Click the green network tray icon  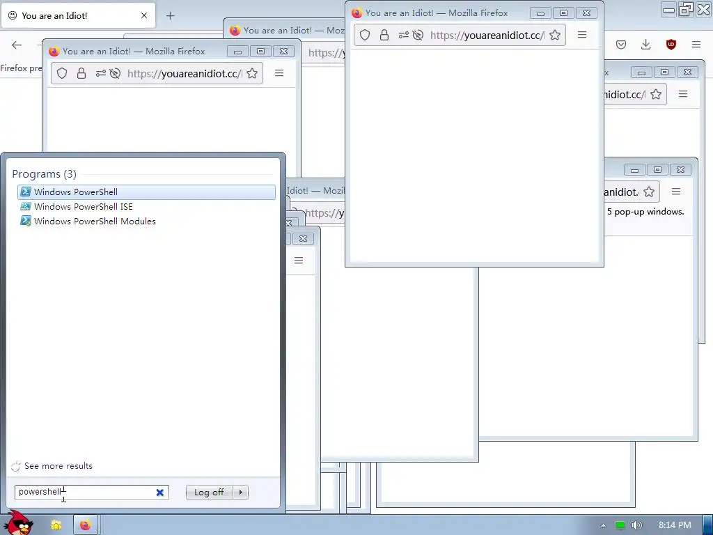tap(620, 525)
